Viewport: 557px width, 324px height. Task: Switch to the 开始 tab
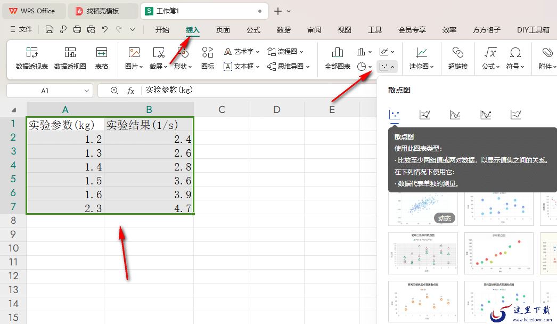(x=162, y=30)
